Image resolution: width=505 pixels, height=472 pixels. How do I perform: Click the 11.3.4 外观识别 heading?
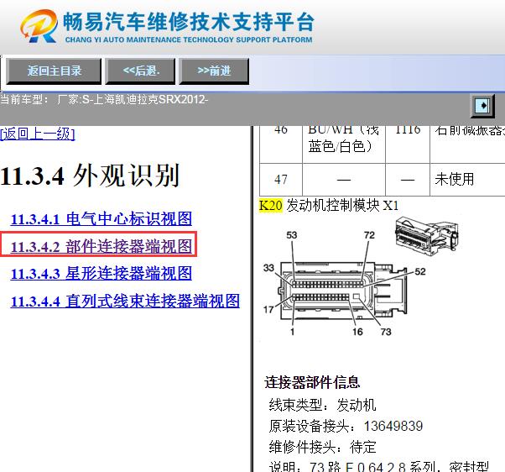(x=90, y=176)
